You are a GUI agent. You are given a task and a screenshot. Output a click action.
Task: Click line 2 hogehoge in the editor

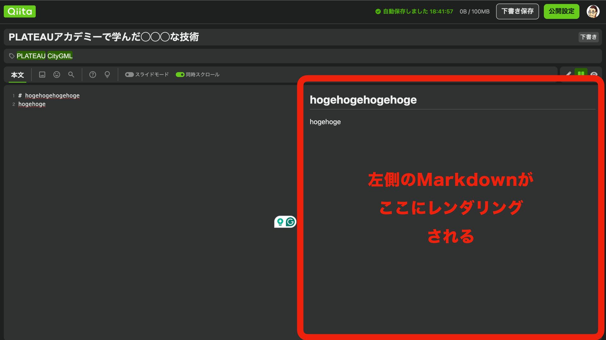click(32, 104)
